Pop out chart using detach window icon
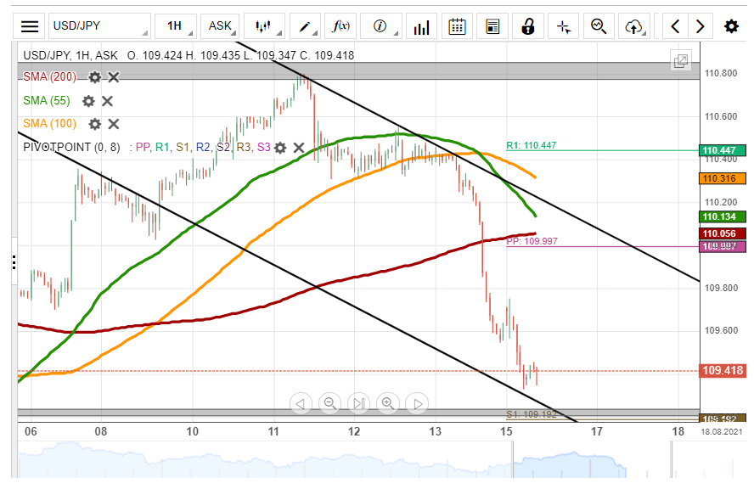The image size is (754, 483). (x=680, y=61)
